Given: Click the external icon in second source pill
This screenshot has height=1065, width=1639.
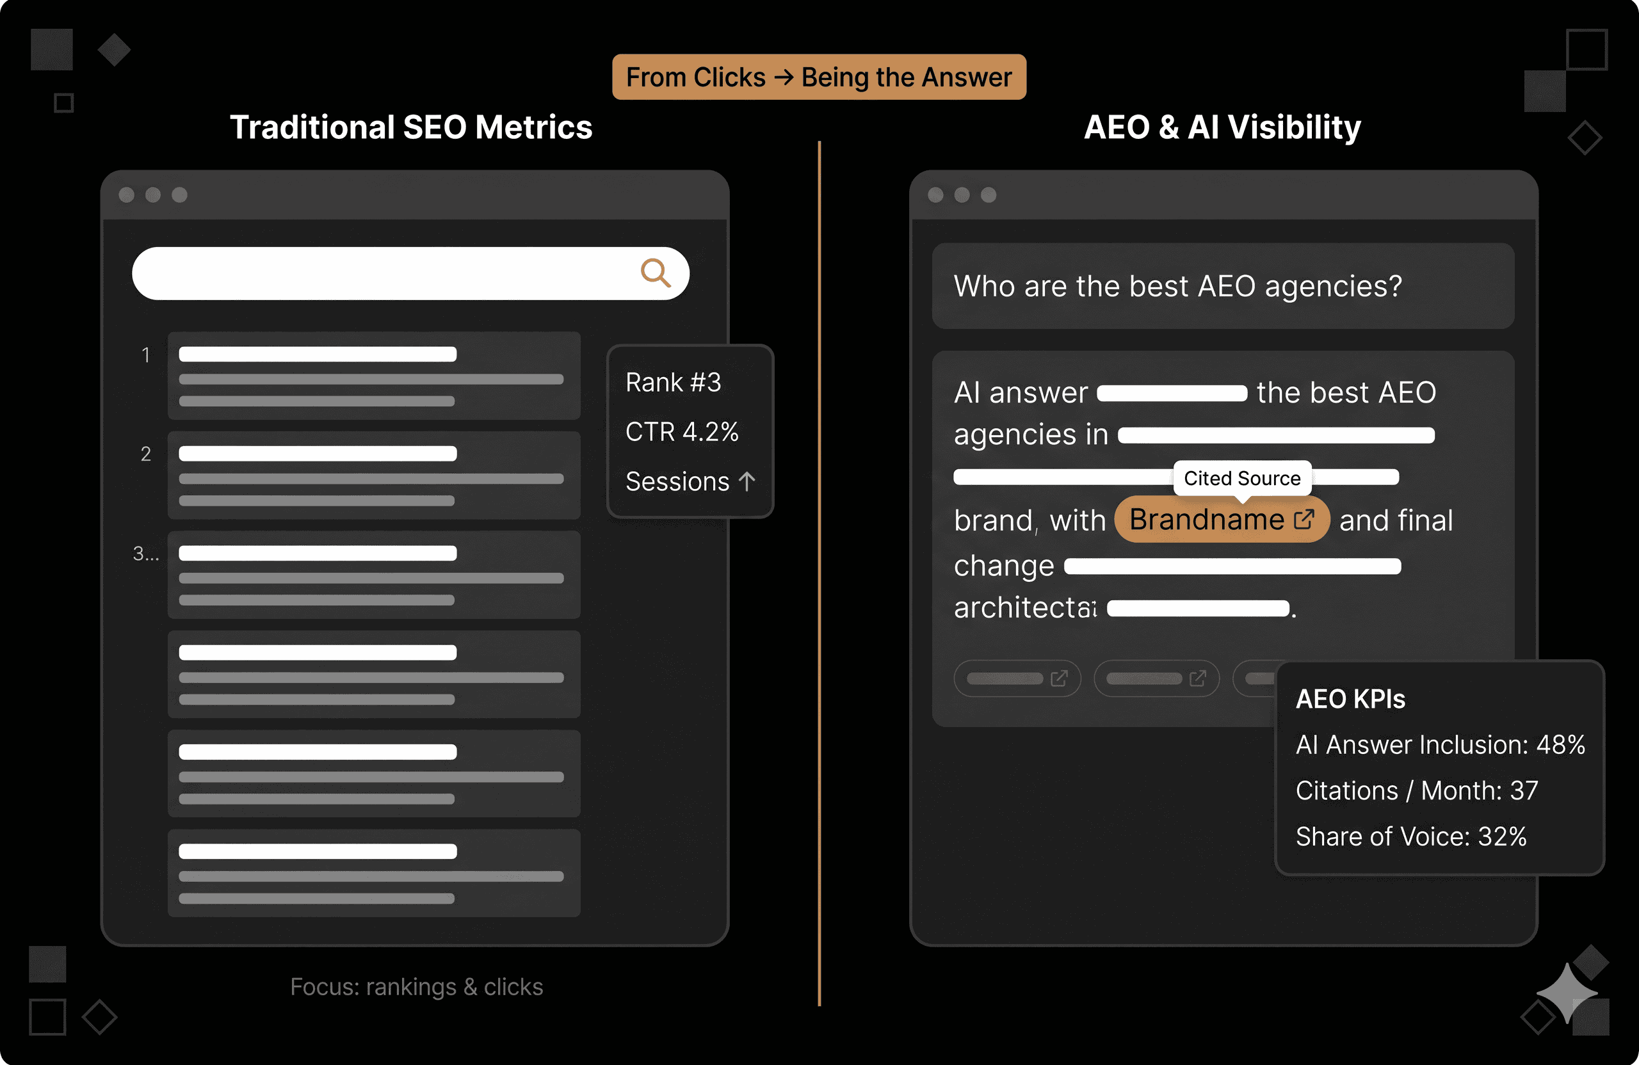Looking at the screenshot, I should (1199, 679).
